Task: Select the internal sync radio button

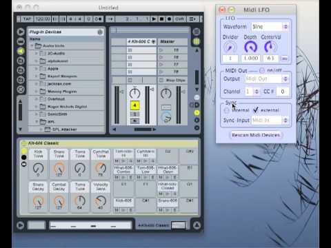Action: [226, 110]
